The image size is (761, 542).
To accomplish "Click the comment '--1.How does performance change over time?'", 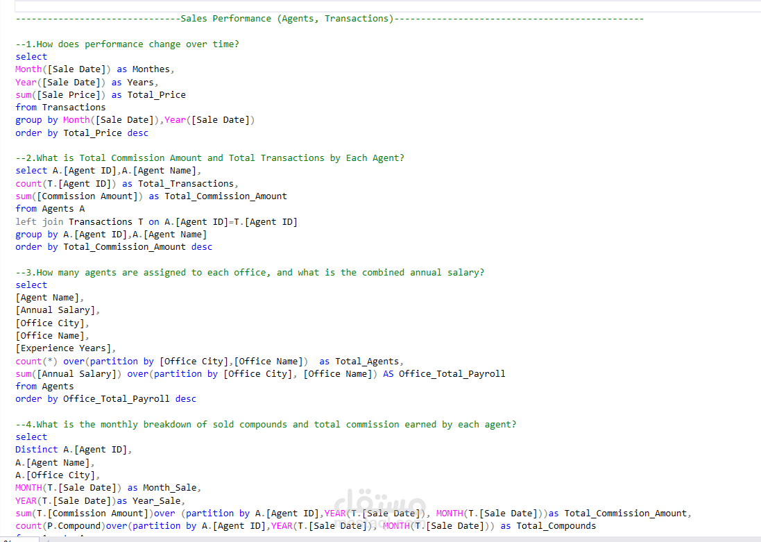I will (127, 44).
